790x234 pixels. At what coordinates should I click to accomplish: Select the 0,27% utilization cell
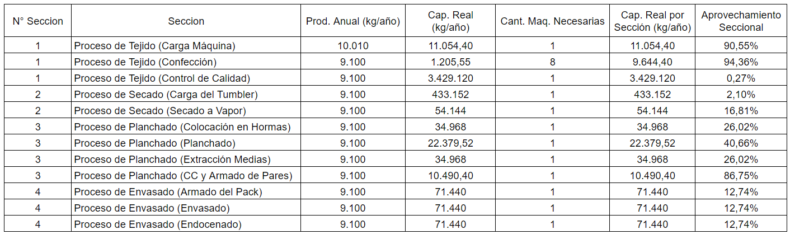(741, 78)
